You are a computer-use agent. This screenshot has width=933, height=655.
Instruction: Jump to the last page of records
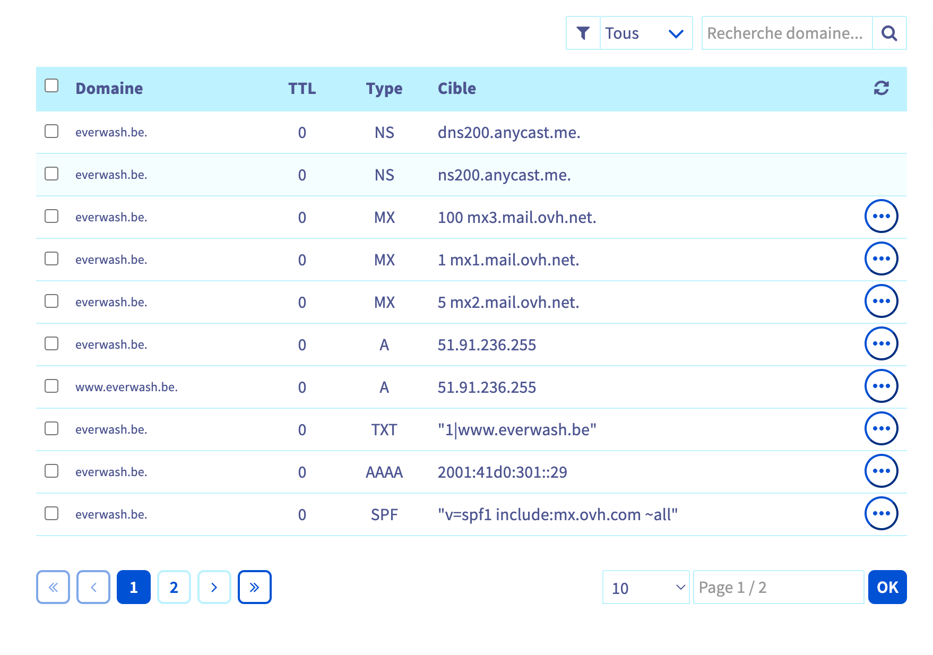254,587
